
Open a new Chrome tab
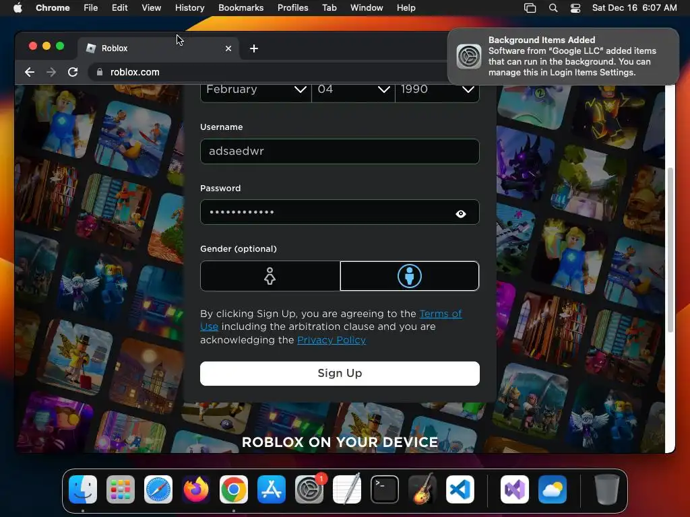254,48
